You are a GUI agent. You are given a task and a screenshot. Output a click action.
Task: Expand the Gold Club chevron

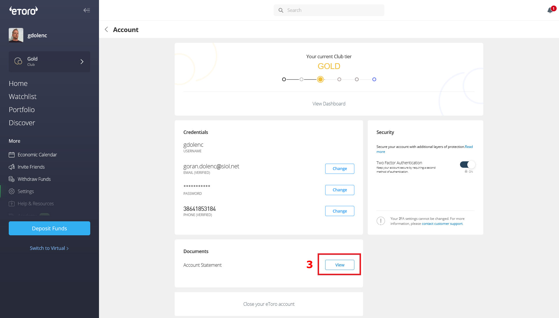(x=82, y=62)
